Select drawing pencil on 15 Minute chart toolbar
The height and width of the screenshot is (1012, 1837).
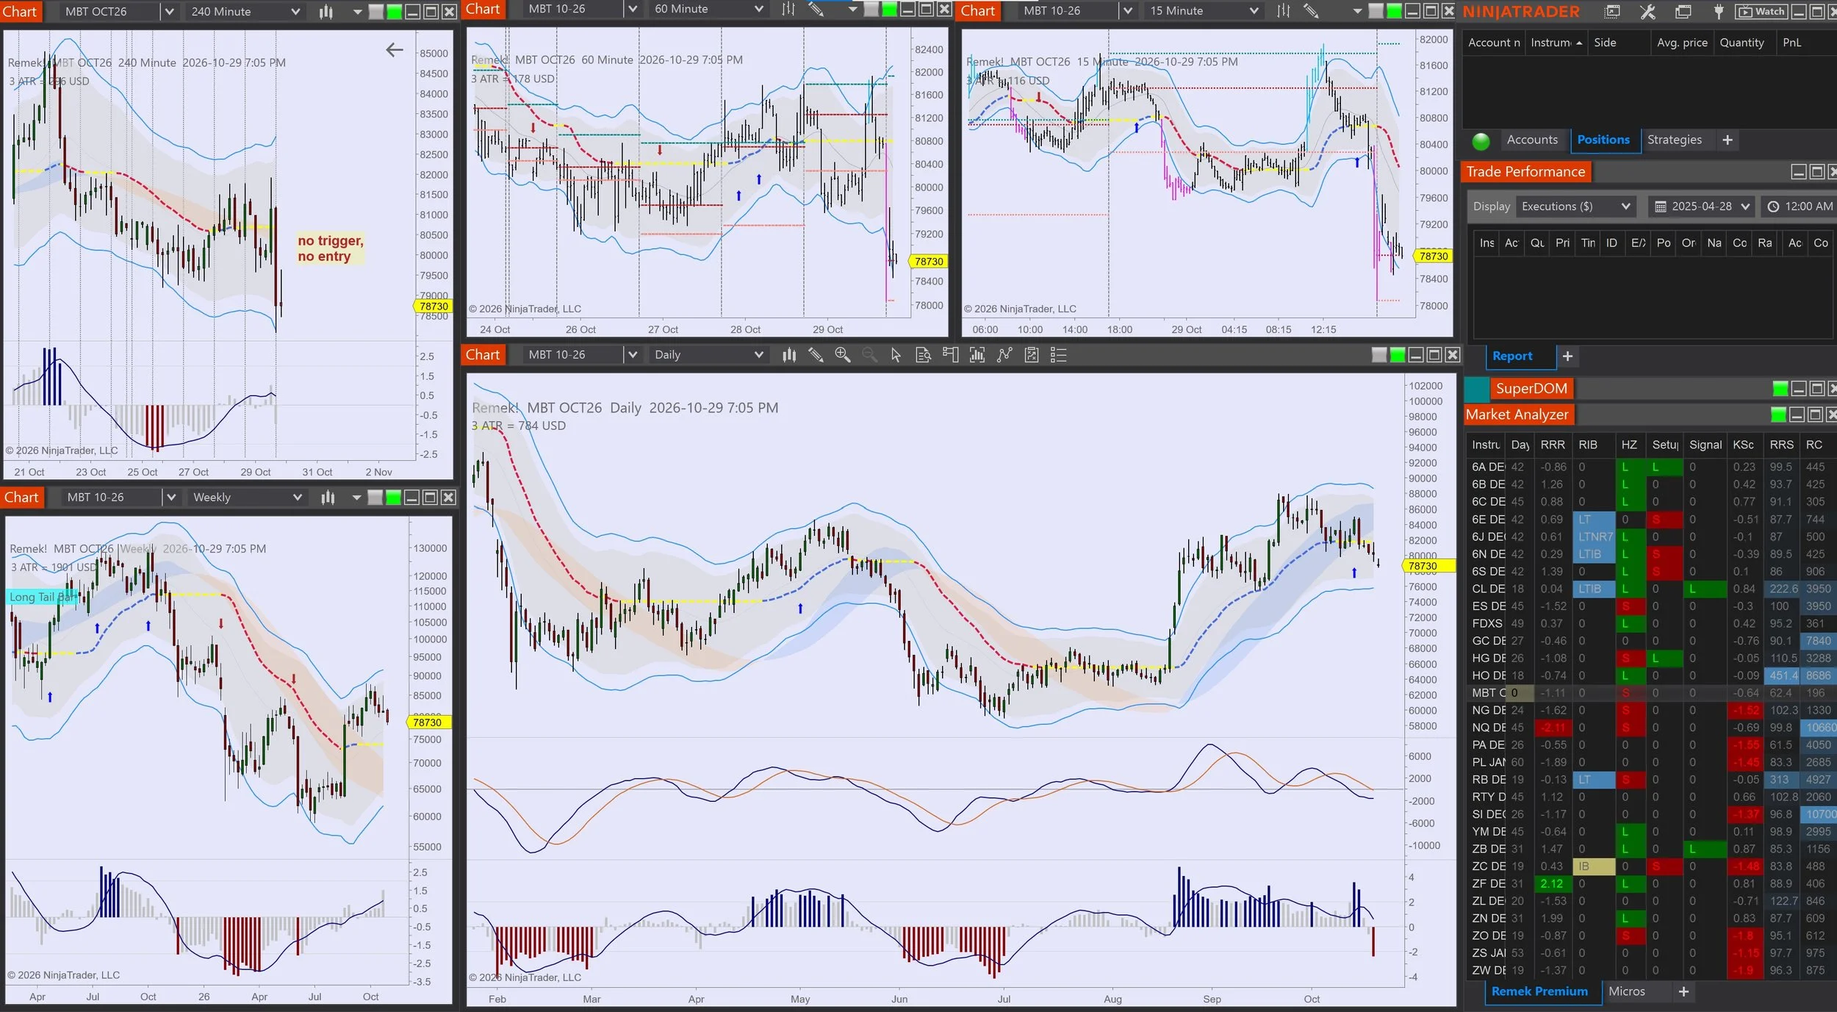tap(1311, 11)
